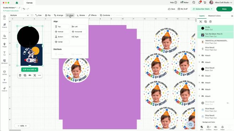The height and width of the screenshot is (131, 234).
Task: Open Subscriber Deals link
Action: [x=202, y=9]
